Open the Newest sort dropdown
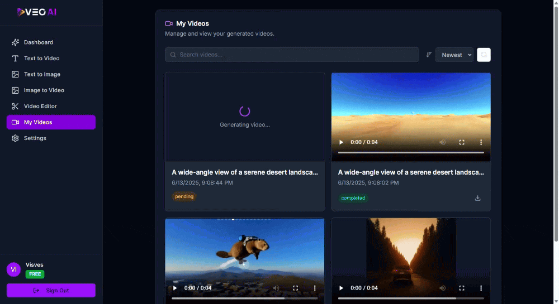Image resolution: width=559 pixels, height=304 pixels. (x=454, y=55)
